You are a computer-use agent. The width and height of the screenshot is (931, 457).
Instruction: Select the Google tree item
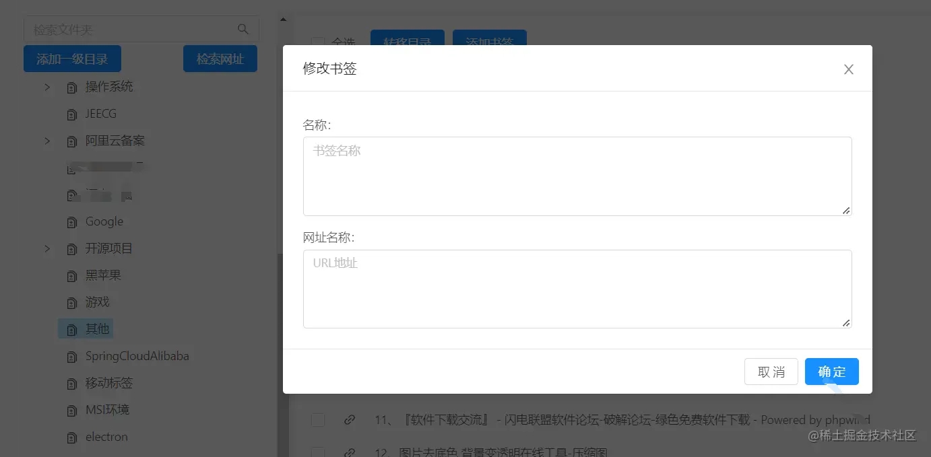point(104,221)
